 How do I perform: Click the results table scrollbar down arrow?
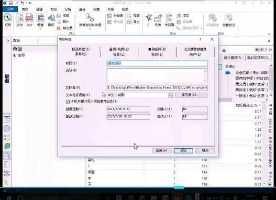[x=264, y=183]
